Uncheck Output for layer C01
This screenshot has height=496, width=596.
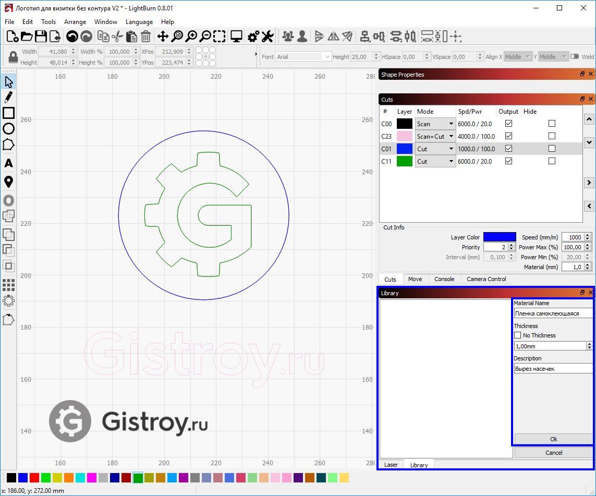(x=508, y=149)
